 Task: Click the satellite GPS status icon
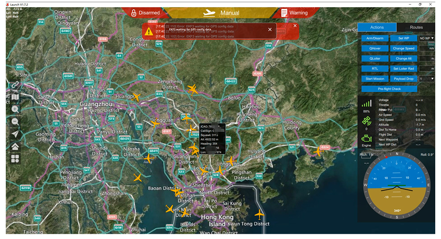click(366, 121)
